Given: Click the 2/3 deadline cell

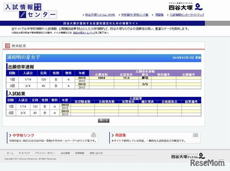Looking at the screenshot, I should (145, 84).
